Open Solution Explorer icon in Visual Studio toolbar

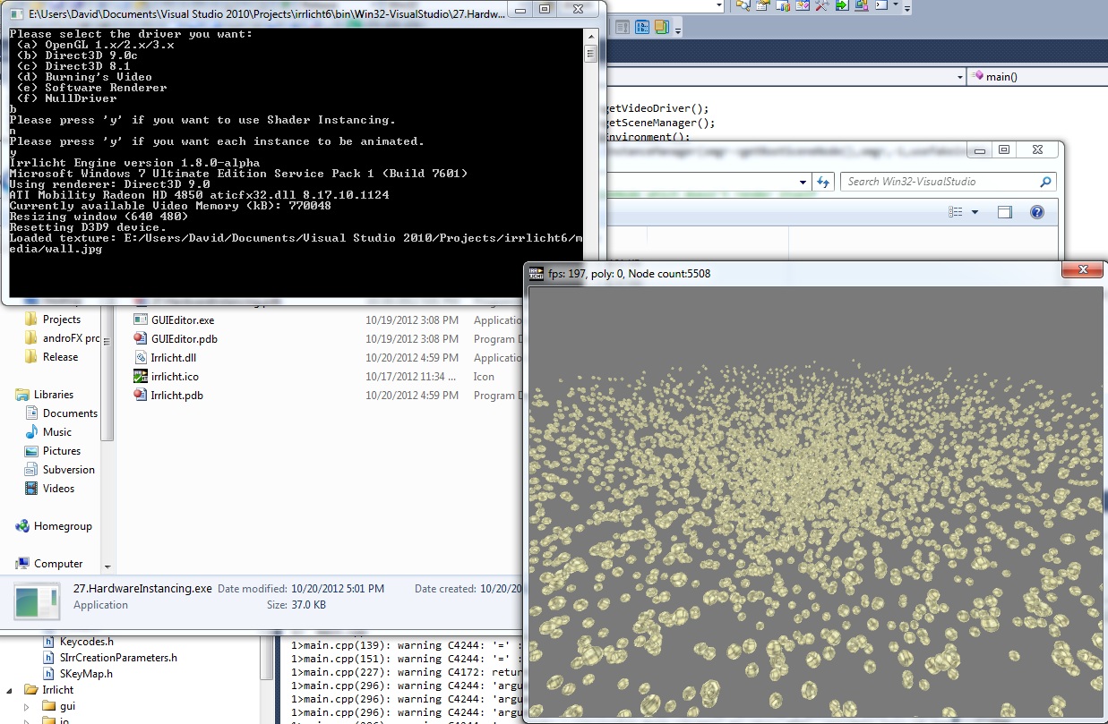click(x=763, y=5)
